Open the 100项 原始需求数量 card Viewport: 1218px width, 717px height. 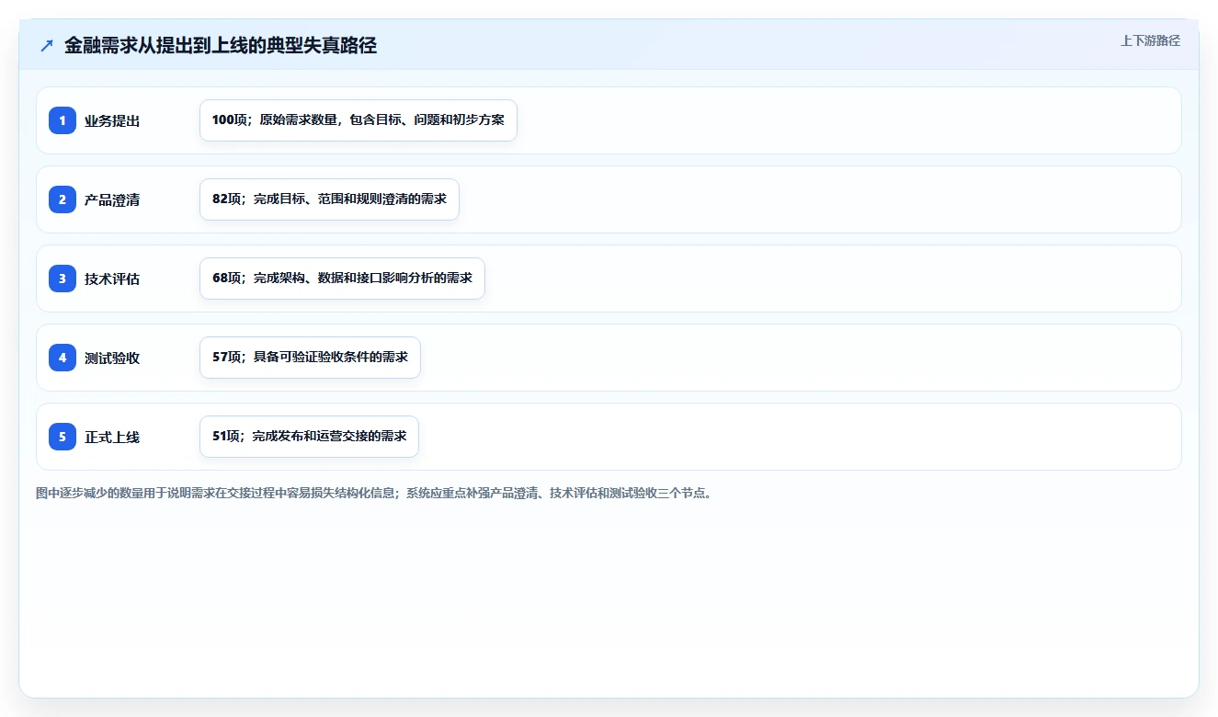click(x=359, y=120)
